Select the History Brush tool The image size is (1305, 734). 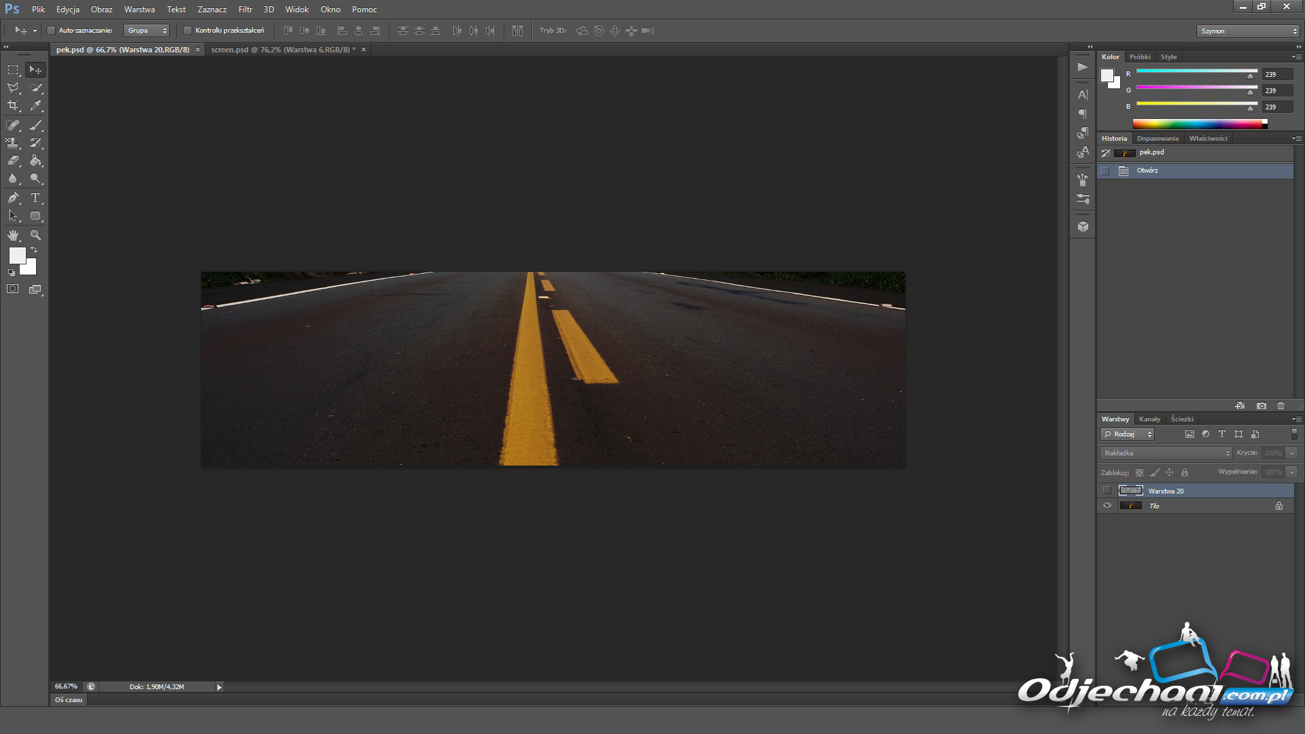tap(35, 143)
